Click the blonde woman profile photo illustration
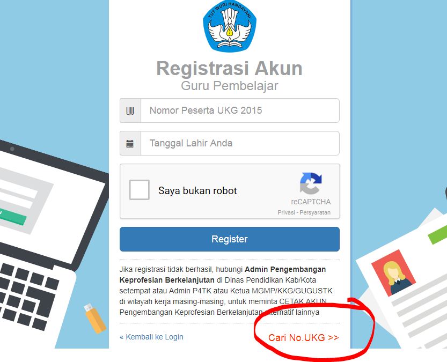The height and width of the screenshot is (362, 447). point(393,272)
